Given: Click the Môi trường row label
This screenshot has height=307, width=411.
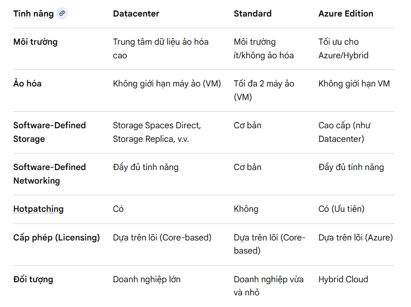Looking at the screenshot, I should pyautogui.click(x=35, y=42).
